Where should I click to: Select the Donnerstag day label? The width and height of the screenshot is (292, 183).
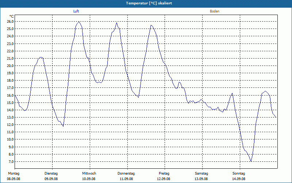click(x=126, y=173)
